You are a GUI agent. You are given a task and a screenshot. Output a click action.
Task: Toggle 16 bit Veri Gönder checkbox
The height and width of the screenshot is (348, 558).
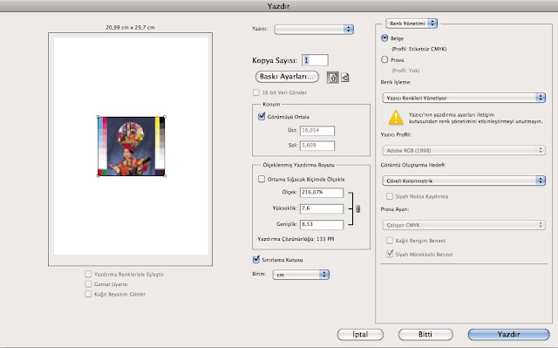255,92
